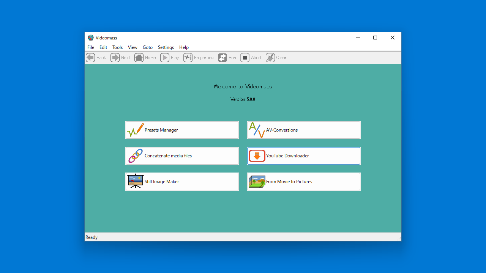Minimize the Videomass window
Image resolution: width=486 pixels, height=273 pixels.
pos(358,38)
